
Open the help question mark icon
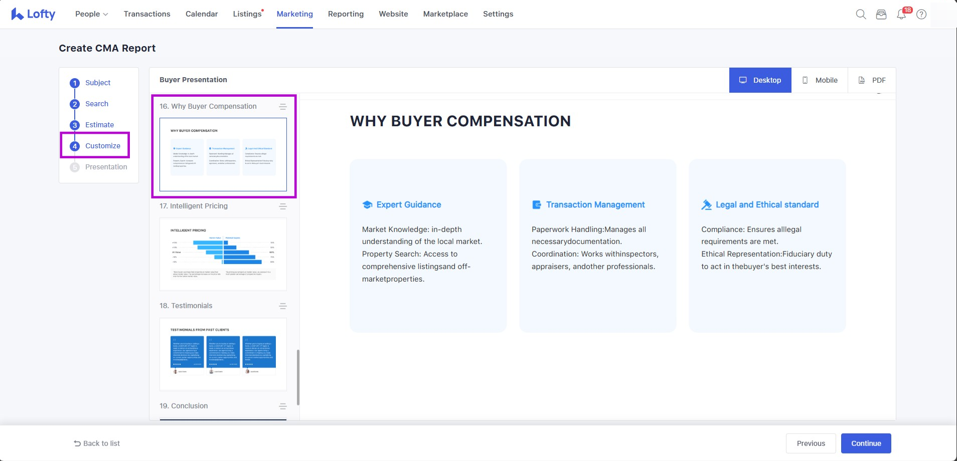click(921, 15)
